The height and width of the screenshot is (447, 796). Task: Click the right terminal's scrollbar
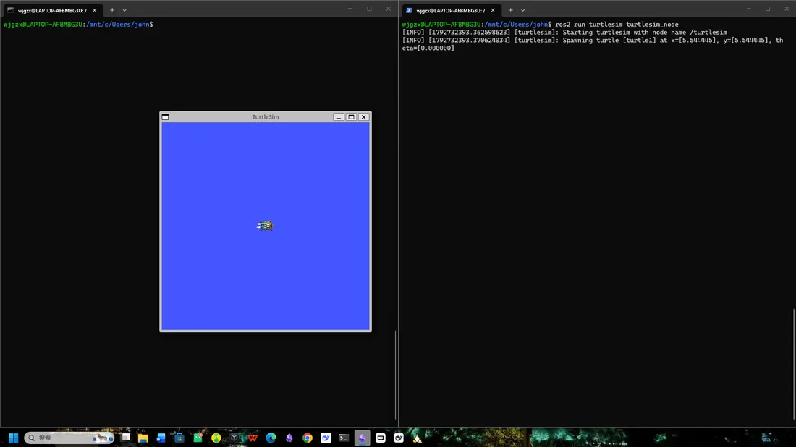[x=794, y=365]
